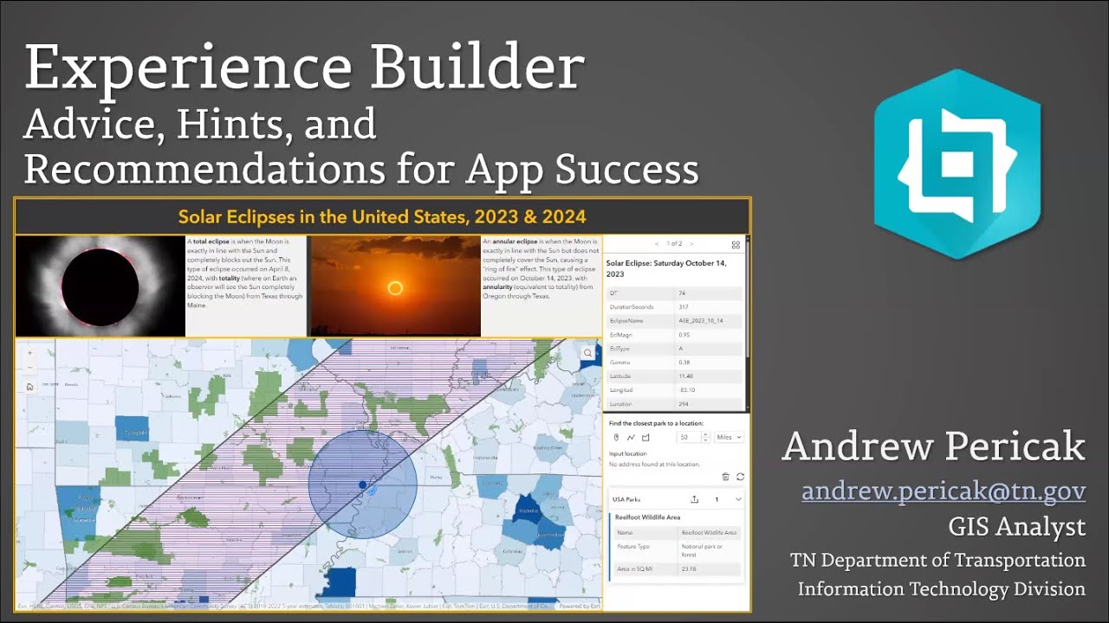Select the point drawing tool
Screen dimensions: 1109x623
(617, 438)
